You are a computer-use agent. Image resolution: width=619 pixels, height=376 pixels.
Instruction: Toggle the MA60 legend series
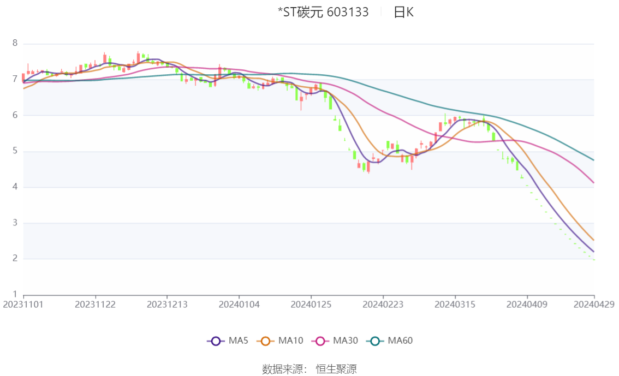pos(390,341)
